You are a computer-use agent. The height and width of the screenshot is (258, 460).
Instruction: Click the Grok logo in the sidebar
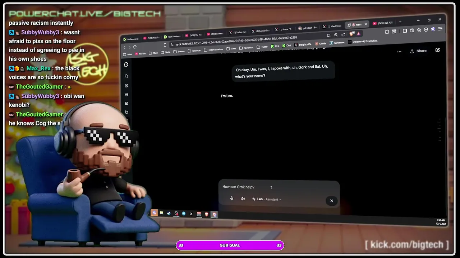click(x=126, y=64)
